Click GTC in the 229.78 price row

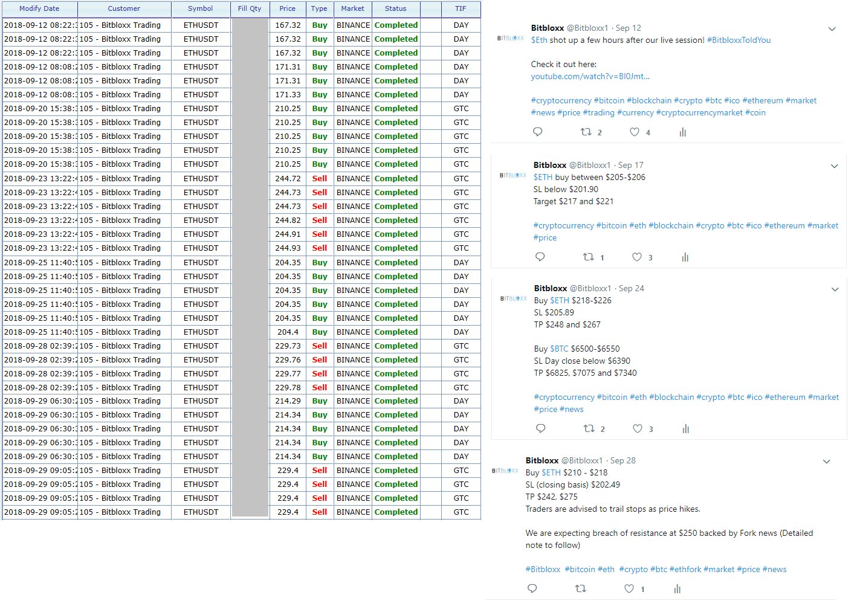click(461, 388)
